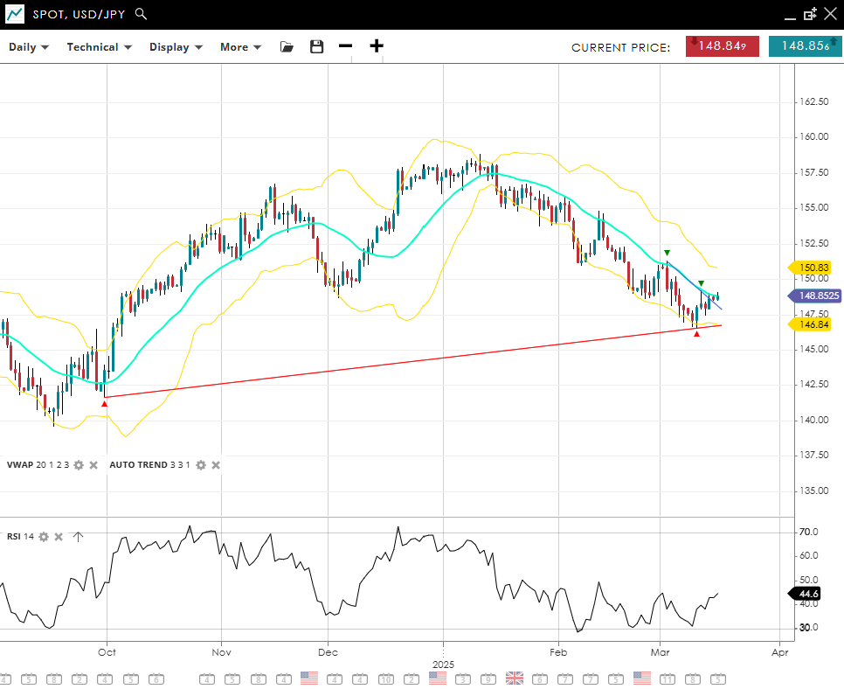Screen dimensions: 844x689
Task: Open the More menu
Action: [x=240, y=47]
